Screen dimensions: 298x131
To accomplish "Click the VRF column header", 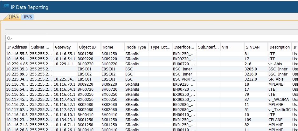I will click(x=232, y=47).
